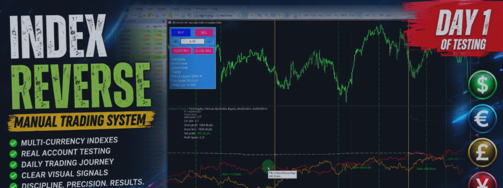Increase lot size with plus button
Viewport: 503px width, 188px height.
175,41
